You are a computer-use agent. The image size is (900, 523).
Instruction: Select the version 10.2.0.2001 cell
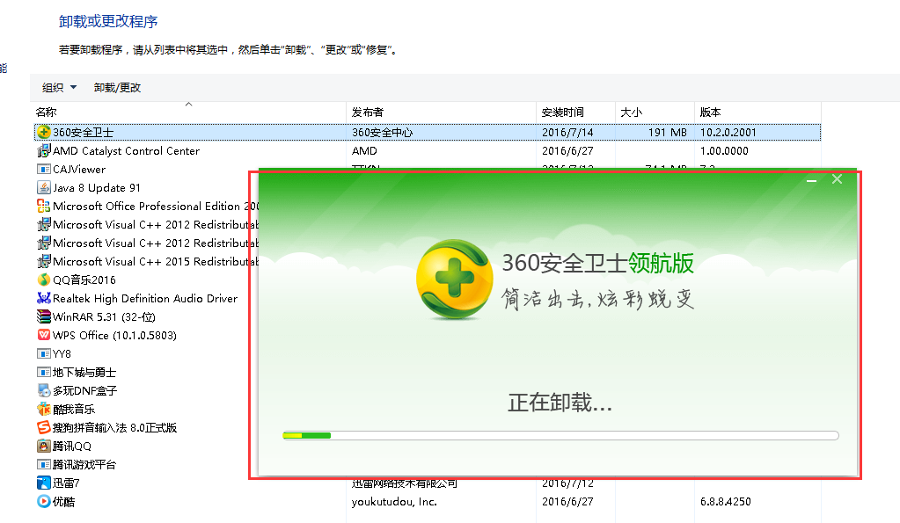(x=728, y=133)
